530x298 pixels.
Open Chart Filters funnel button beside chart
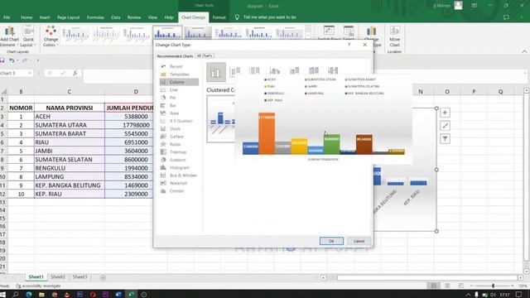pos(445,139)
